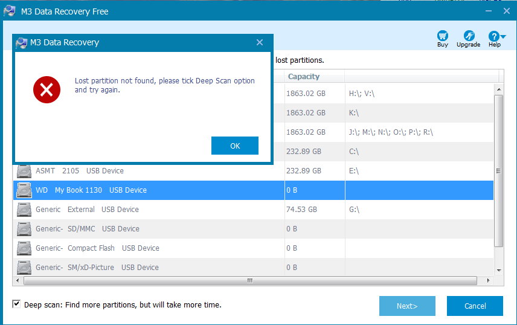Click OK in the error dialog

point(235,146)
